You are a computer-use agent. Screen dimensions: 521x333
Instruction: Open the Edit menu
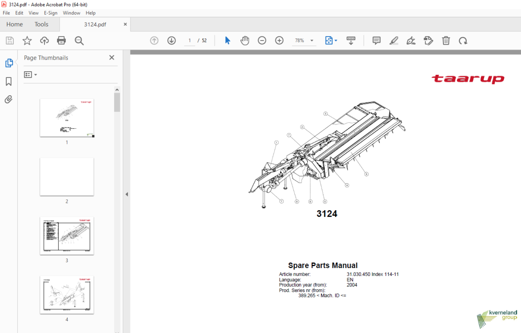(19, 13)
